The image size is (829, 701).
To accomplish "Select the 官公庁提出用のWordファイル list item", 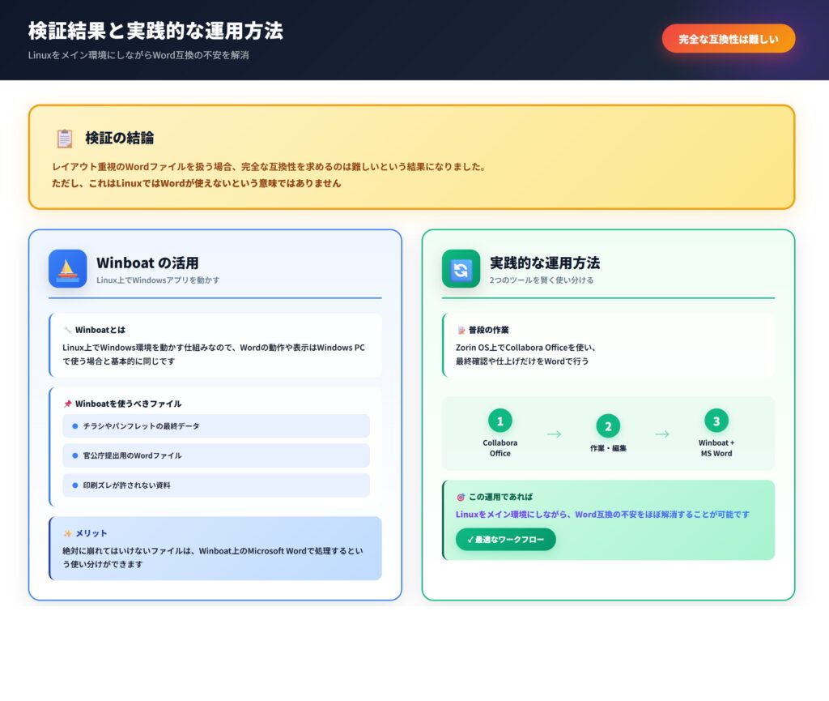I will 215,455.
